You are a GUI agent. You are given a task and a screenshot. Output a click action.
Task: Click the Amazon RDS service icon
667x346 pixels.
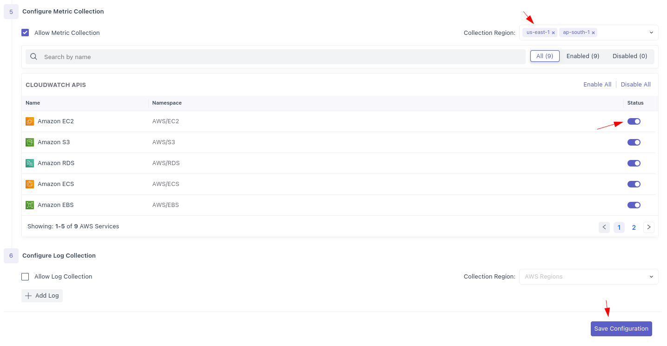coord(30,163)
